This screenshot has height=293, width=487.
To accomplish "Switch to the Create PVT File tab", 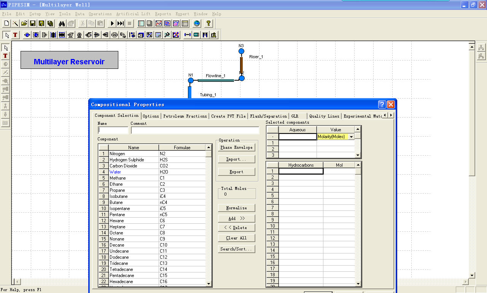I will pyautogui.click(x=228, y=116).
